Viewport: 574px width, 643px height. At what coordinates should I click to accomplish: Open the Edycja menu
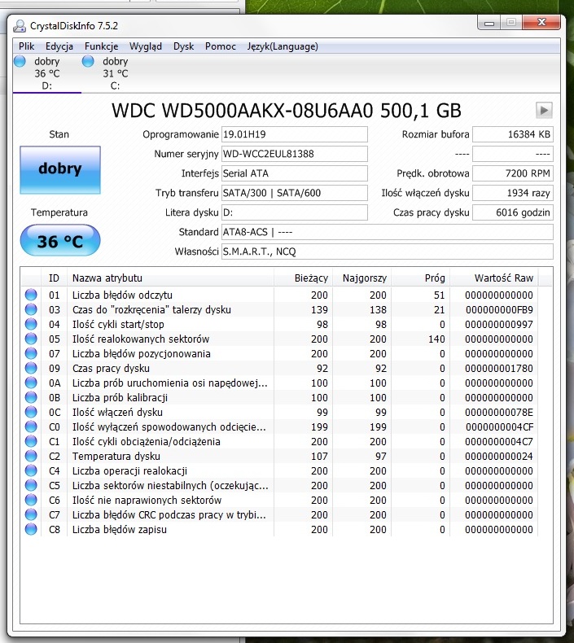[x=59, y=46]
